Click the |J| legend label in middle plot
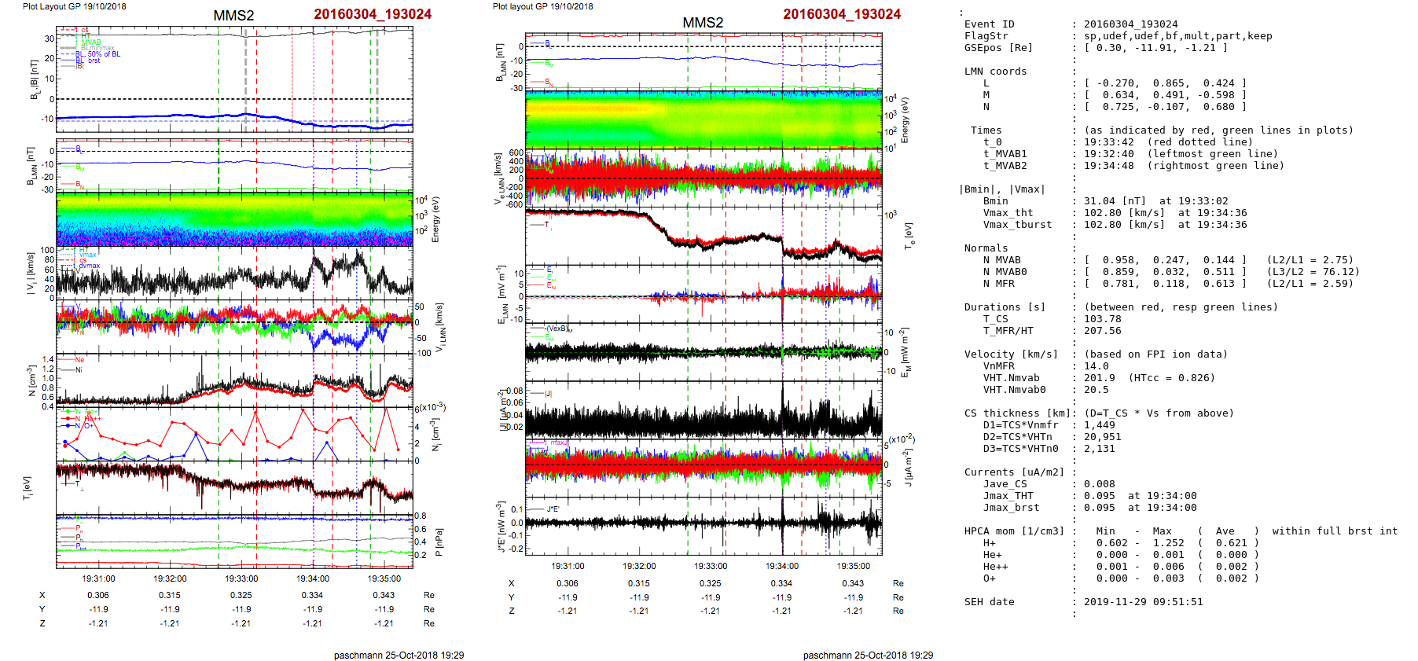The image size is (1418, 661). [548, 393]
